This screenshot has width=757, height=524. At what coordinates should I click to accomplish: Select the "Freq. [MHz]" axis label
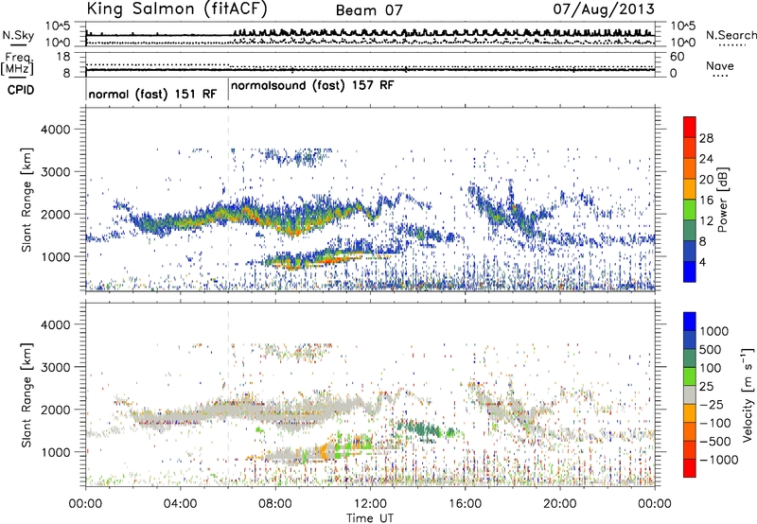(x=17, y=64)
